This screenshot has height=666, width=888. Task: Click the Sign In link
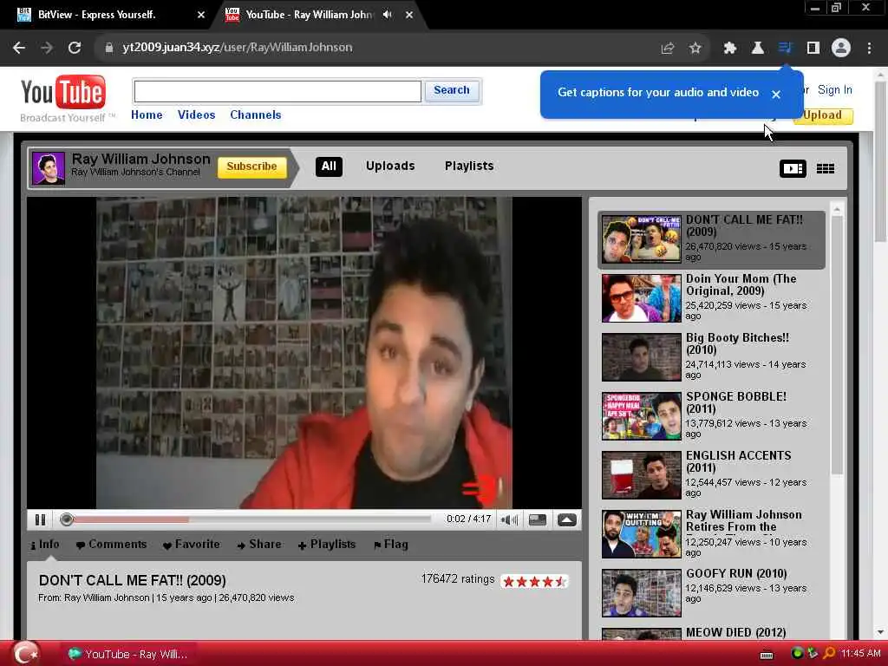pos(835,89)
